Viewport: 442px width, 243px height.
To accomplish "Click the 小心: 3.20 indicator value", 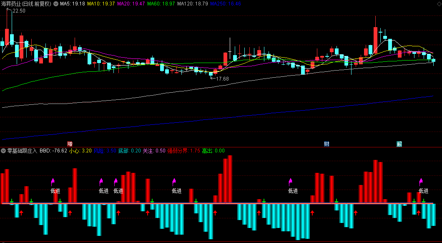I will click(80, 151).
